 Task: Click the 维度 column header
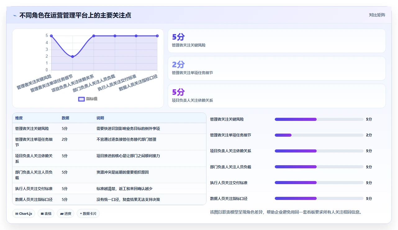19,118
